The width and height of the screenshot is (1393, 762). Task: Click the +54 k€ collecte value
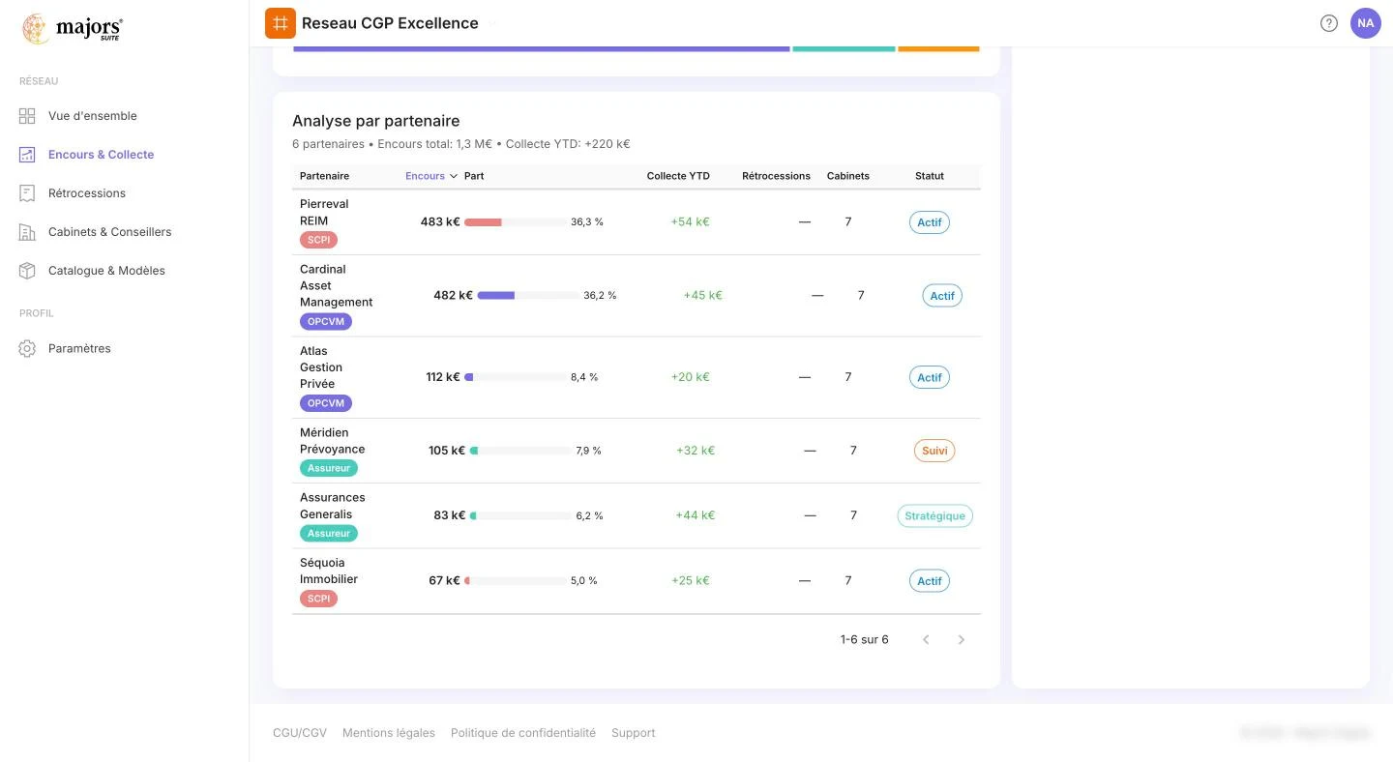(x=690, y=222)
